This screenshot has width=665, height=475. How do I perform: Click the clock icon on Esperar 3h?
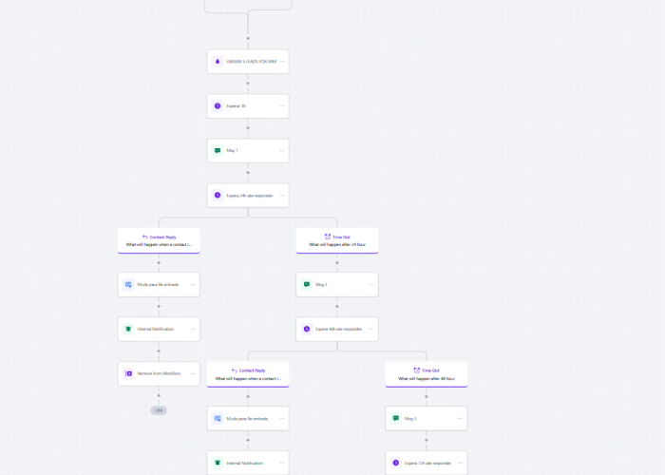pyautogui.click(x=218, y=105)
